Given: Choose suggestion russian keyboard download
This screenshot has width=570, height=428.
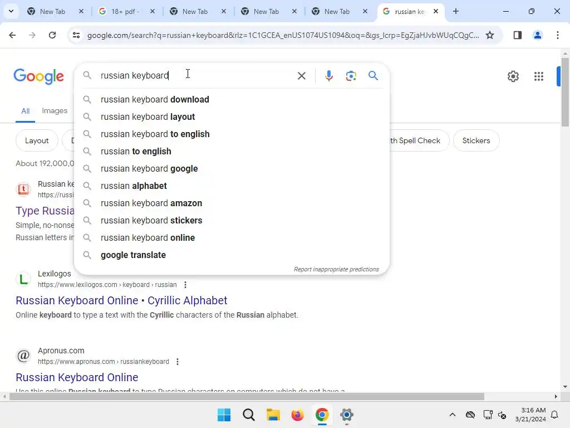Looking at the screenshot, I should point(232,99).
